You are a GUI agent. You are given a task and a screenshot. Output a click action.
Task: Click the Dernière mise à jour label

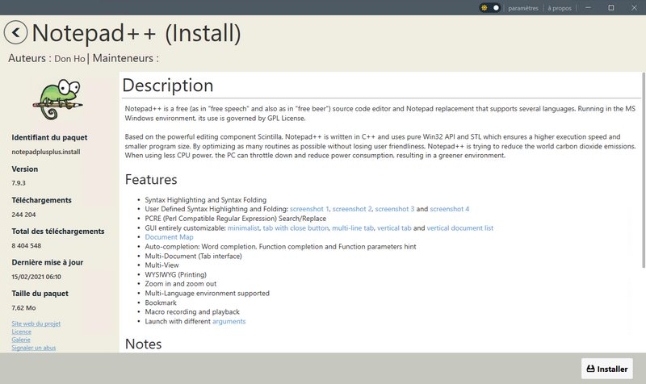48,262
